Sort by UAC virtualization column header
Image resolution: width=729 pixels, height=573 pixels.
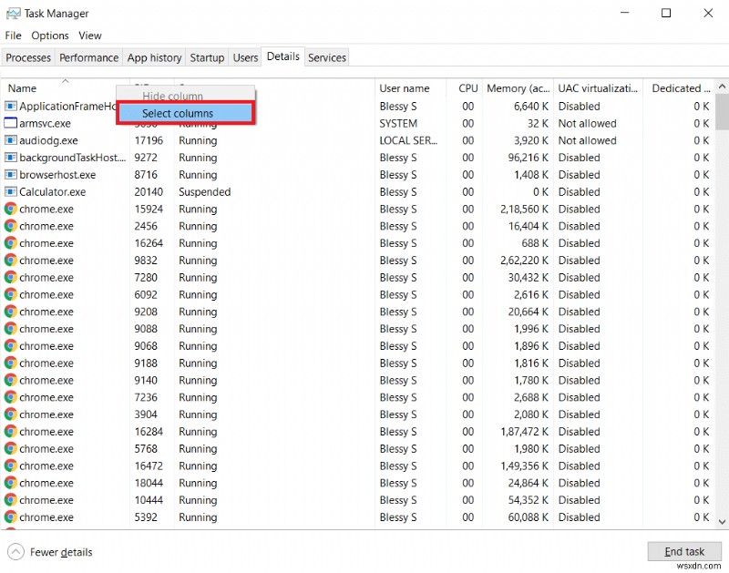coord(599,88)
